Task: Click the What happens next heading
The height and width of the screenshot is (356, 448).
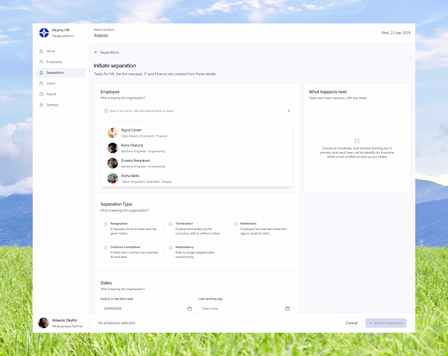Action: pos(328,92)
